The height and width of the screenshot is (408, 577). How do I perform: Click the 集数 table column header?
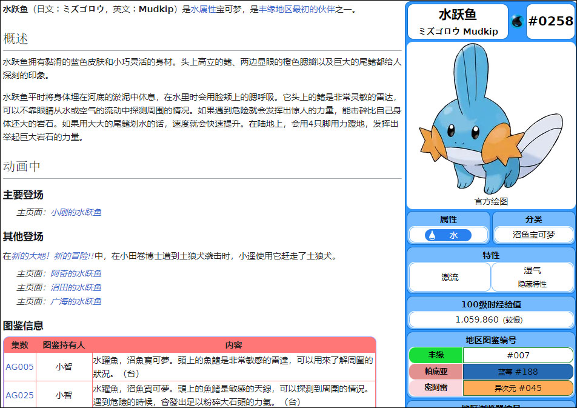tap(20, 345)
